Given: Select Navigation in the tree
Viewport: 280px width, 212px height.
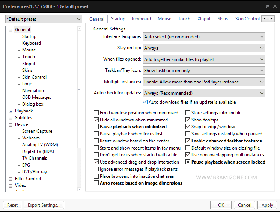Looking at the screenshot, I should click(x=33, y=91).
